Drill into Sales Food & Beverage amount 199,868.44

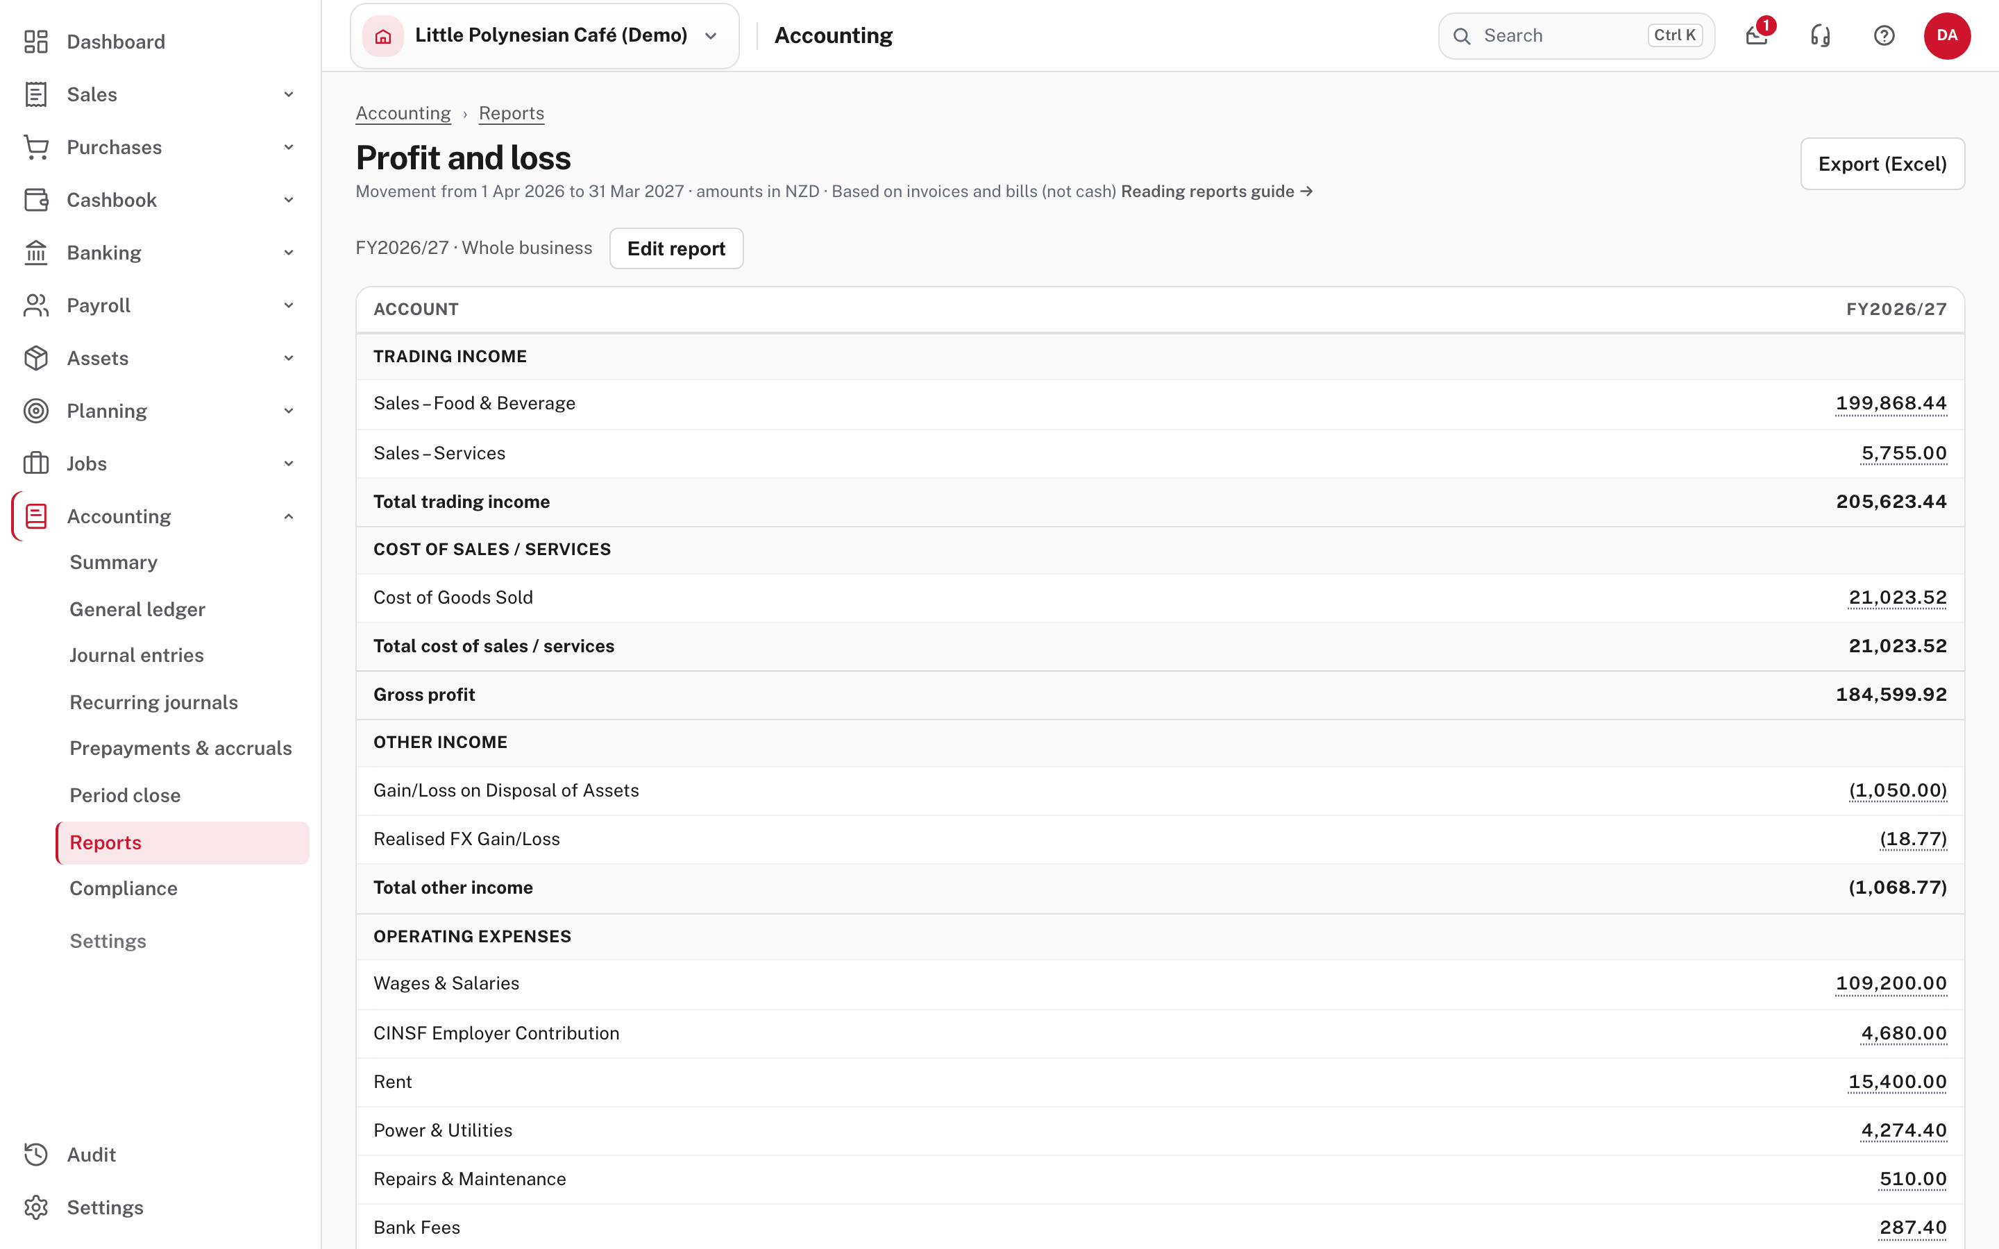(x=1891, y=403)
